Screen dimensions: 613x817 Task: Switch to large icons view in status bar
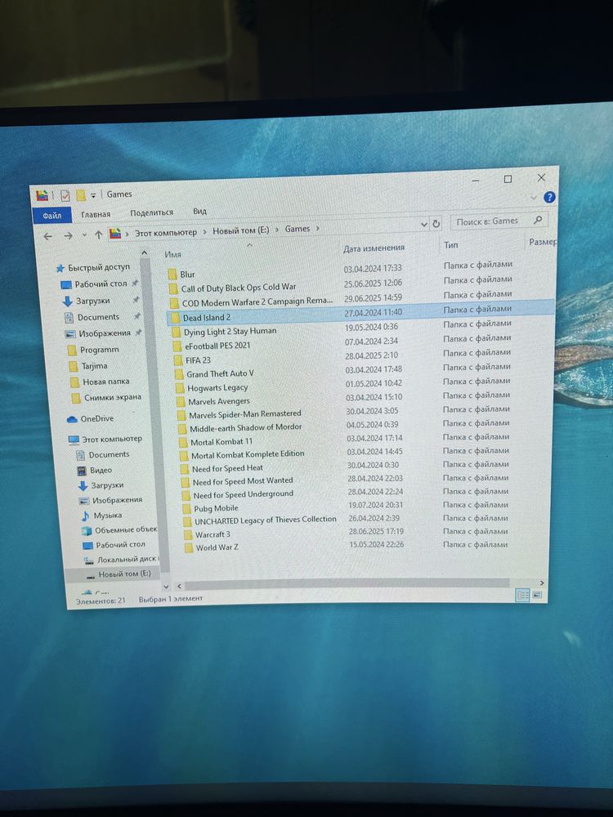(537, 595)
